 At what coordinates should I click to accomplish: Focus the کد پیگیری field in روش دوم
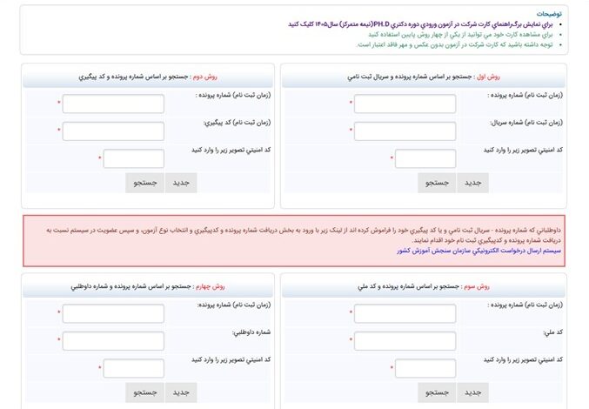[x=113, y=131]
